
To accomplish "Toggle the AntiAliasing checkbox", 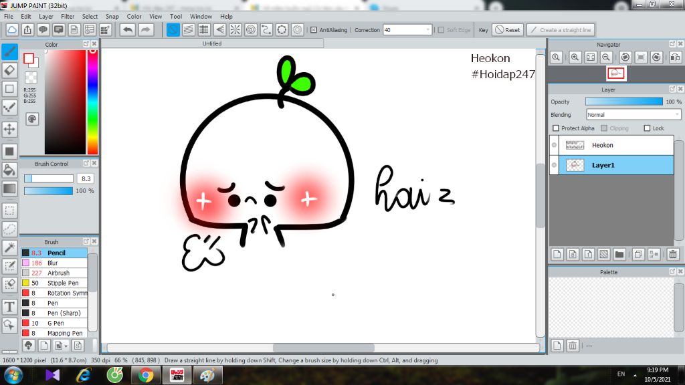I will (314, 29).
